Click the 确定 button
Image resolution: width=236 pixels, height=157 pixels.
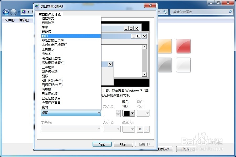click(102, 144)
